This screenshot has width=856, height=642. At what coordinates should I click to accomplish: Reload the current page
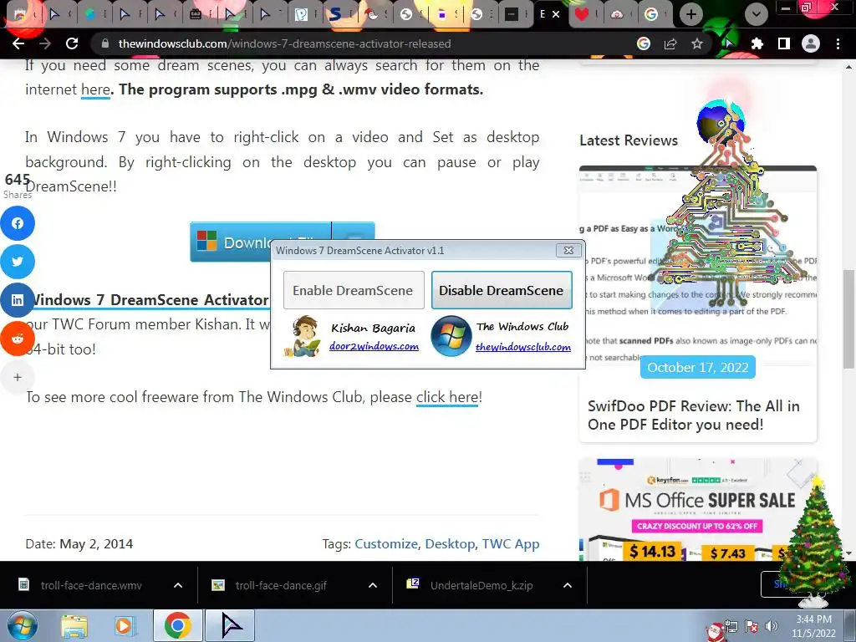(x=72, y=43)
